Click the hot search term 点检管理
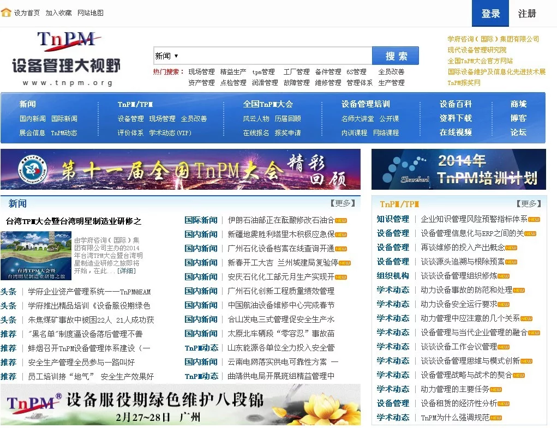This screenshot has height=428, width=557. [233, 83]
